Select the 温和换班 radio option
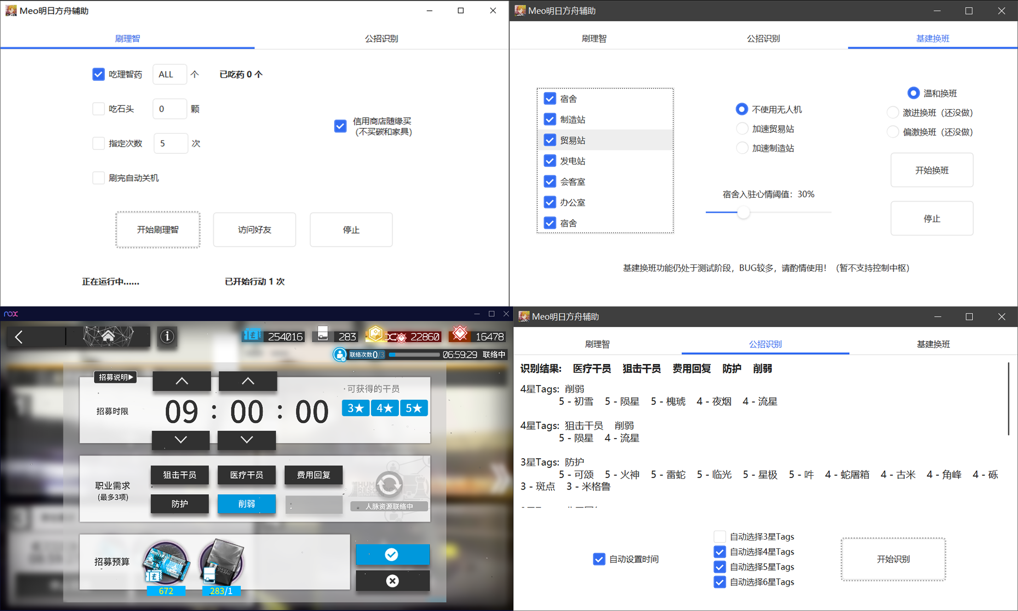 click(914, 93)
